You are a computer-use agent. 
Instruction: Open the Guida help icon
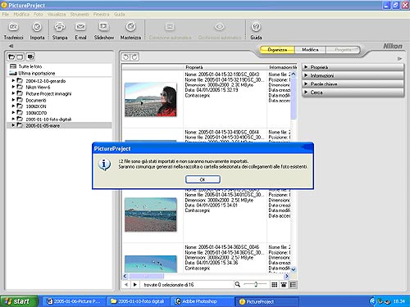pos(256,27)
